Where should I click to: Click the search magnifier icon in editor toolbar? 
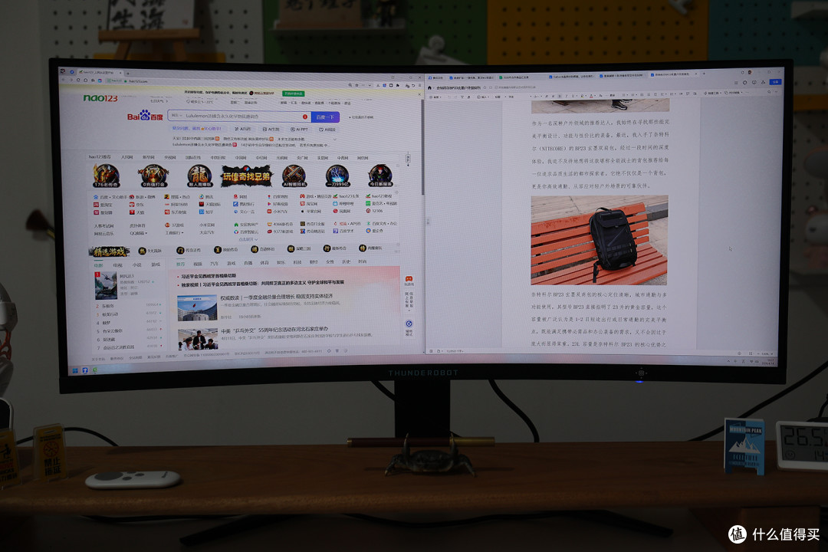[x=769, y=92]
